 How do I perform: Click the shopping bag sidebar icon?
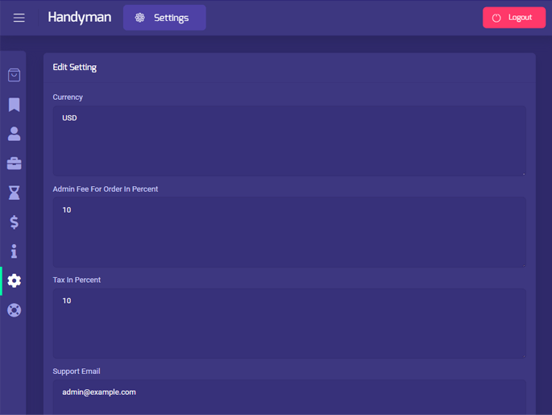tap(14, 75)
